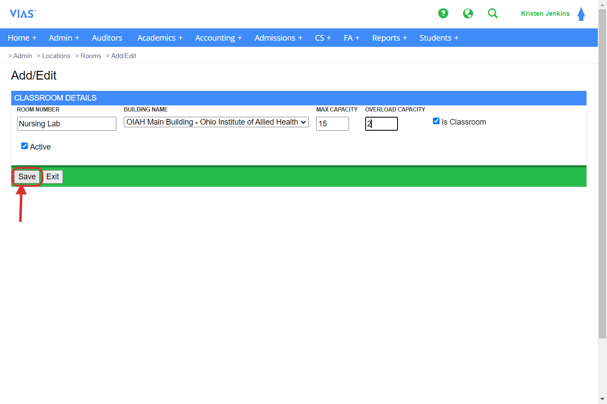
Task: Click the blue up arrow icon
Action: pyautogui.click(x=581, y=14)
